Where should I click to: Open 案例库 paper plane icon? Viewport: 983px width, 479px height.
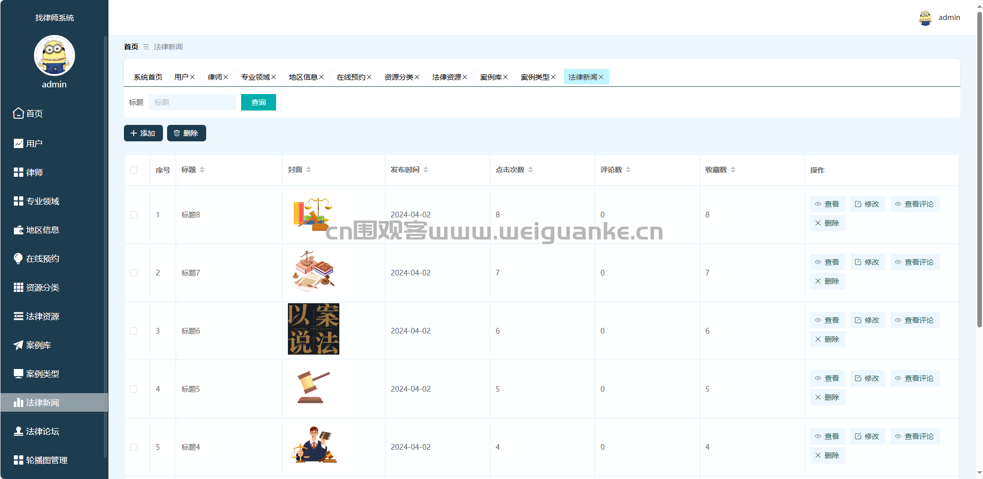[19, 345]
